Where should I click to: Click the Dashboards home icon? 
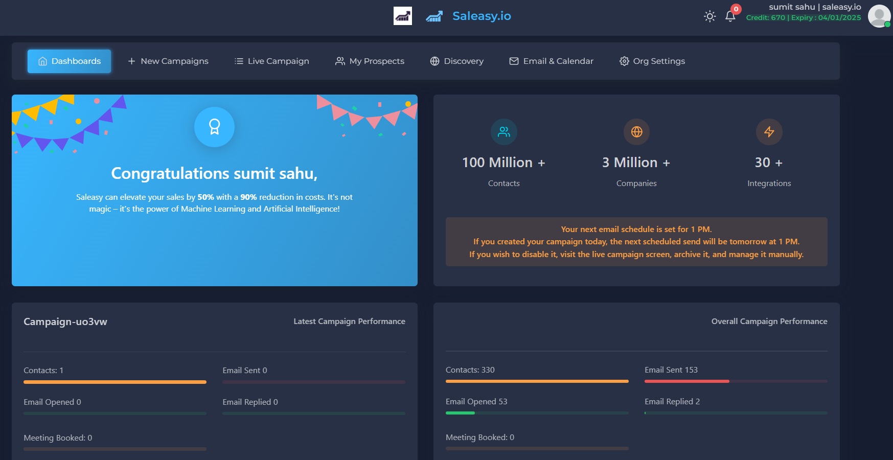point(43,61)
